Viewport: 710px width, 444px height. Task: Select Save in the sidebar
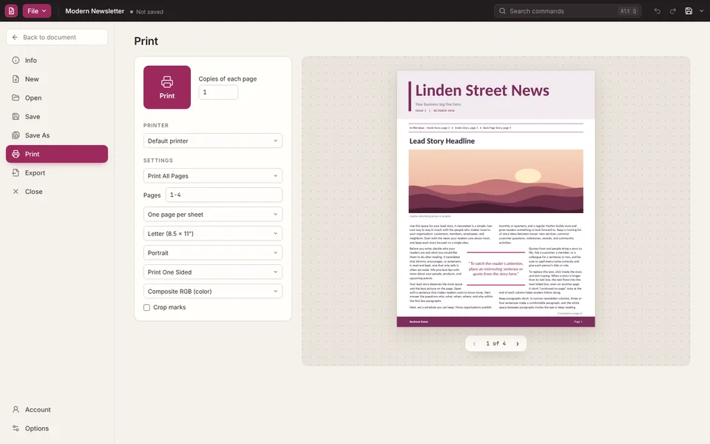click(57, 116)
